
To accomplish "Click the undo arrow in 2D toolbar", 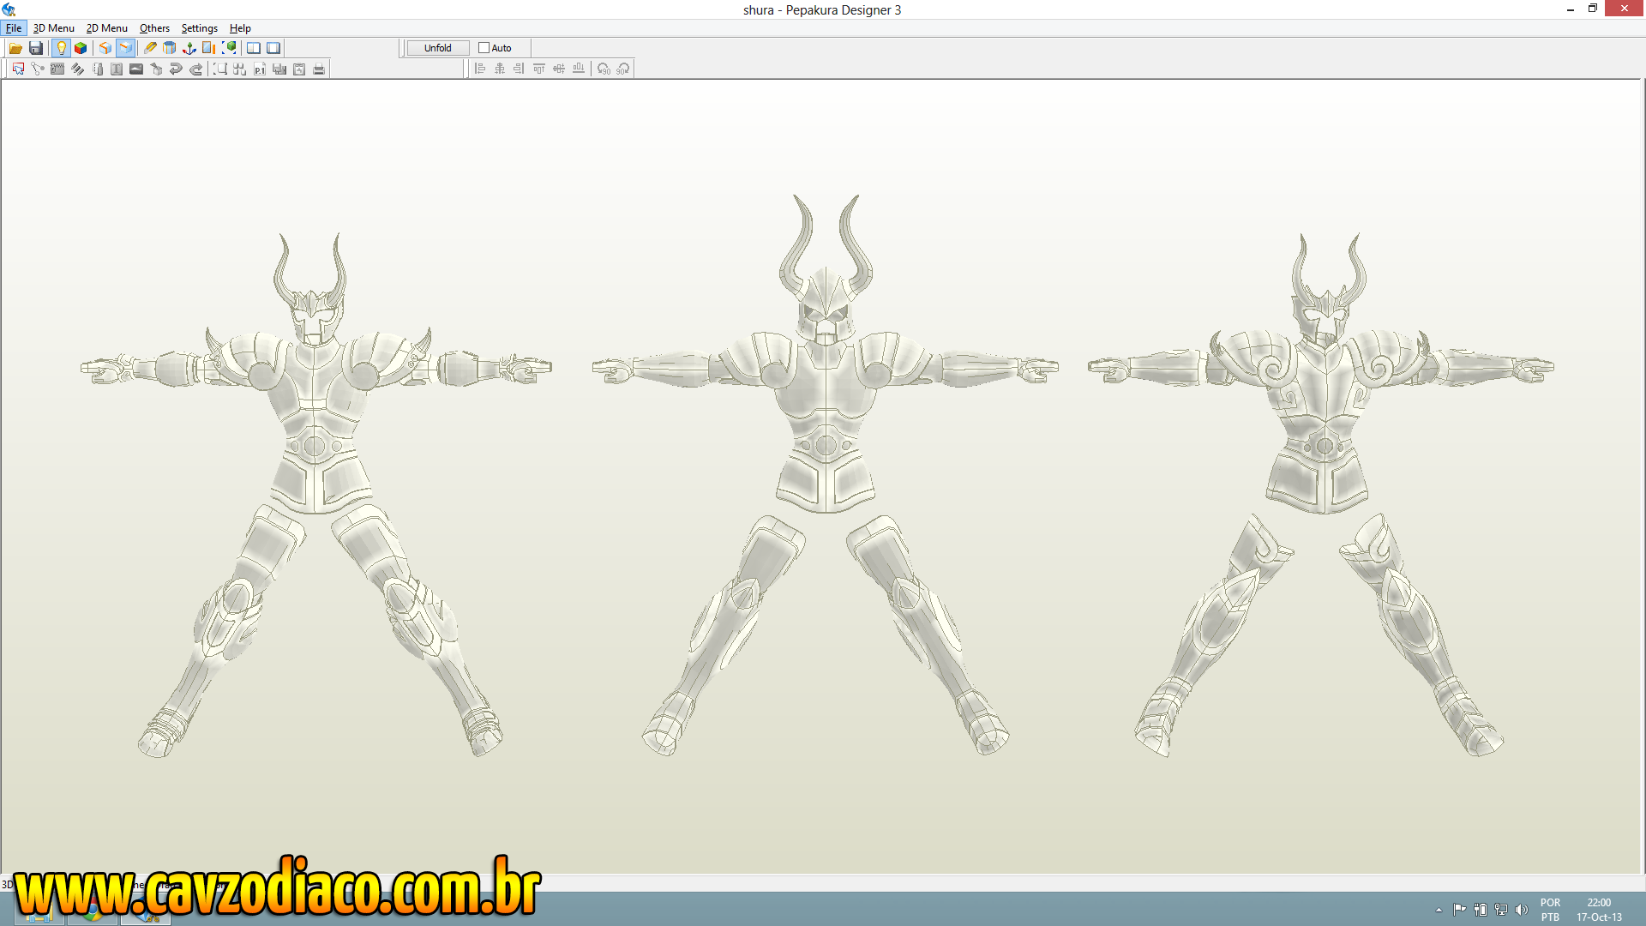I will [176, 69].
